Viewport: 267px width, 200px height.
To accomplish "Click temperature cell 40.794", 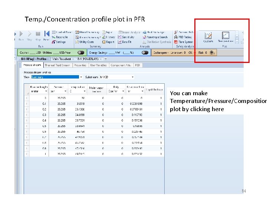I will pyautogui.click(x=78, y=131).
